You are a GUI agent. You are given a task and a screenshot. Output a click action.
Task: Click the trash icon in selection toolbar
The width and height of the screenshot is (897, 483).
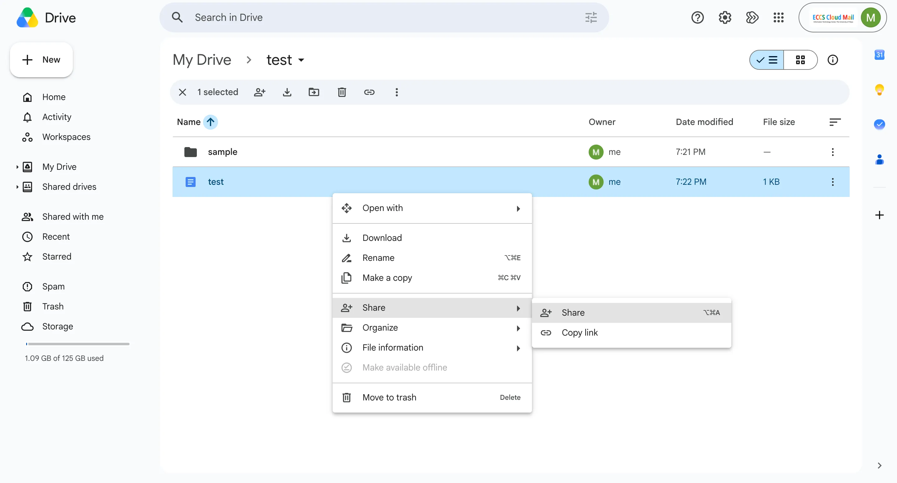click(x=342, y=92)
